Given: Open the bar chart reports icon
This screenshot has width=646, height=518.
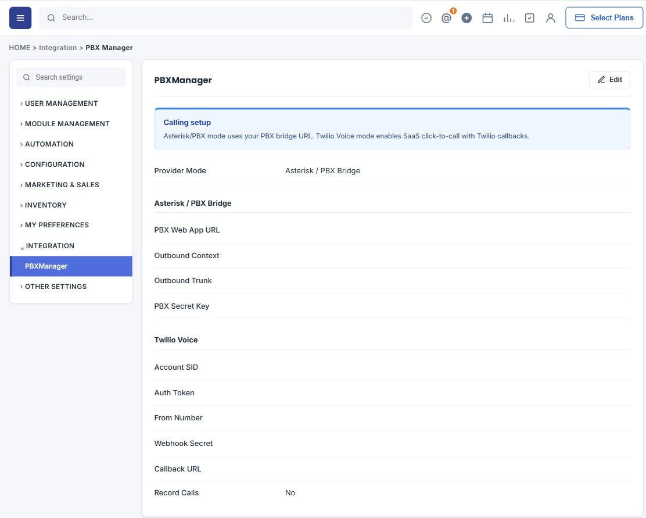Looking at the screenshot, I should 509,18.
